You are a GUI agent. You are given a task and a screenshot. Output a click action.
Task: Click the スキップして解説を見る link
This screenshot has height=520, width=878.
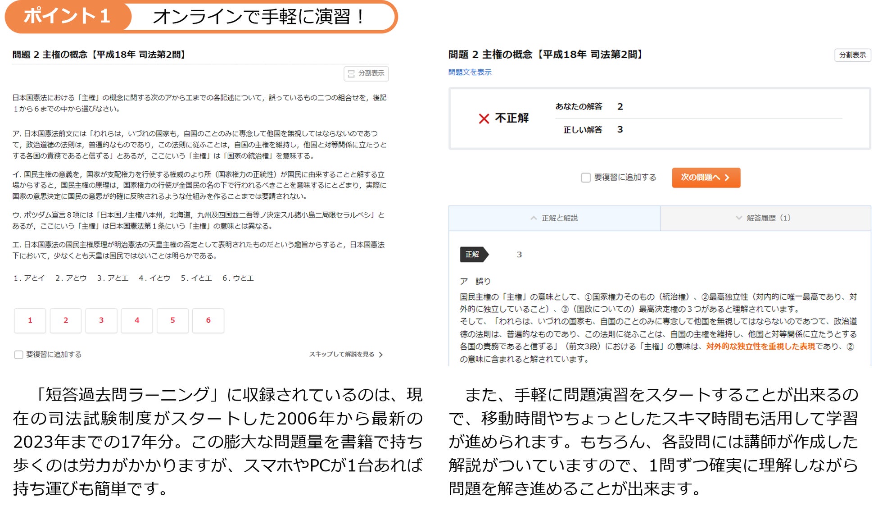pos(341,354)
